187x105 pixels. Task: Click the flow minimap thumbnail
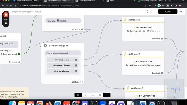(x=174, y=88)
